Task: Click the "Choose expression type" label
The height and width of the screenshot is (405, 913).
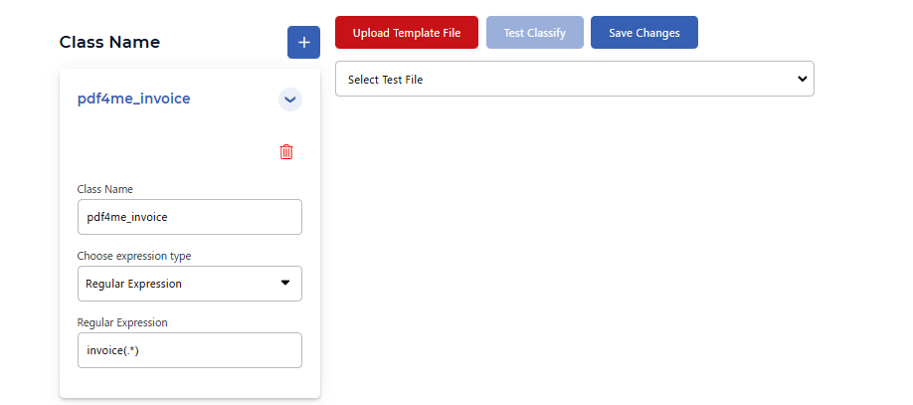Action: [x=134, y=256]
